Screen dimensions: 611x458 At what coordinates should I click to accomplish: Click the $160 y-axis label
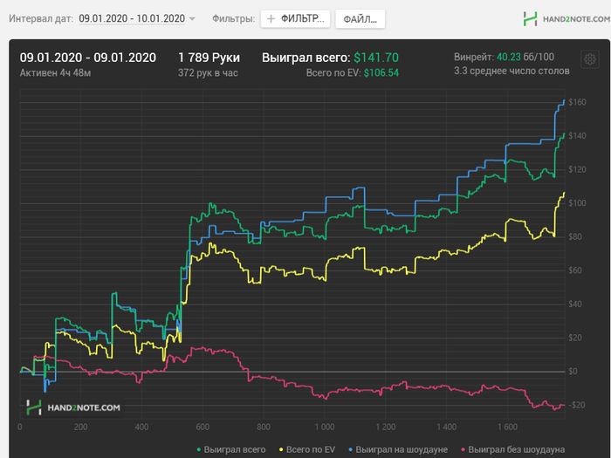577,102
